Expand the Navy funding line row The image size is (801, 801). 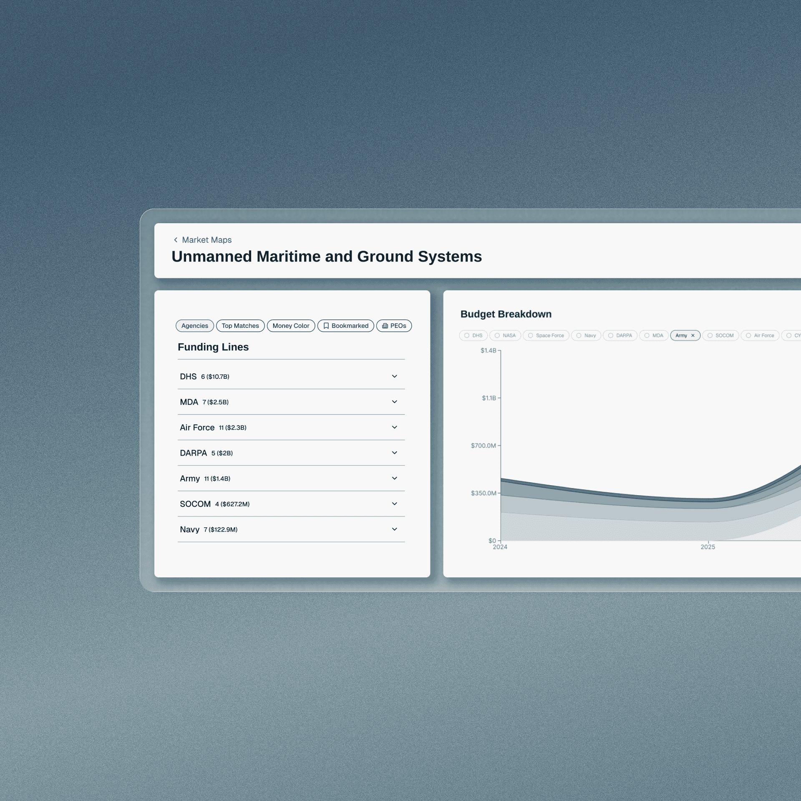tap(394, 529)
